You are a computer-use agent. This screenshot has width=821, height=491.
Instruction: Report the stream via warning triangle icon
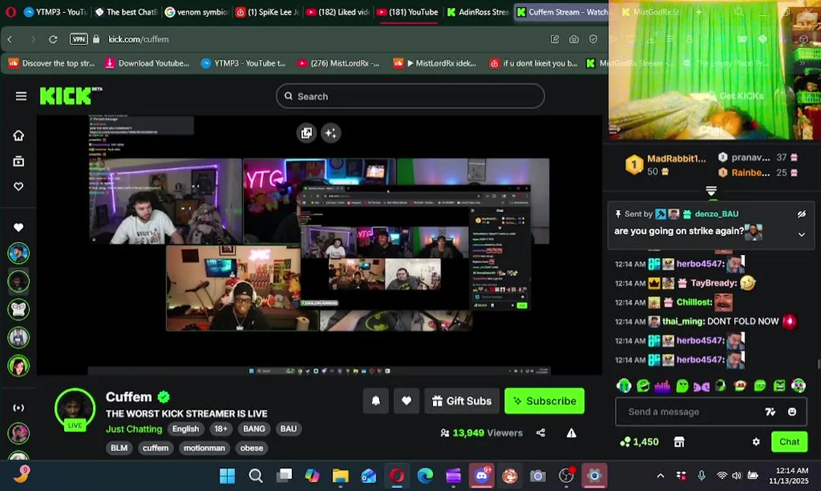(x=571, y=432)
